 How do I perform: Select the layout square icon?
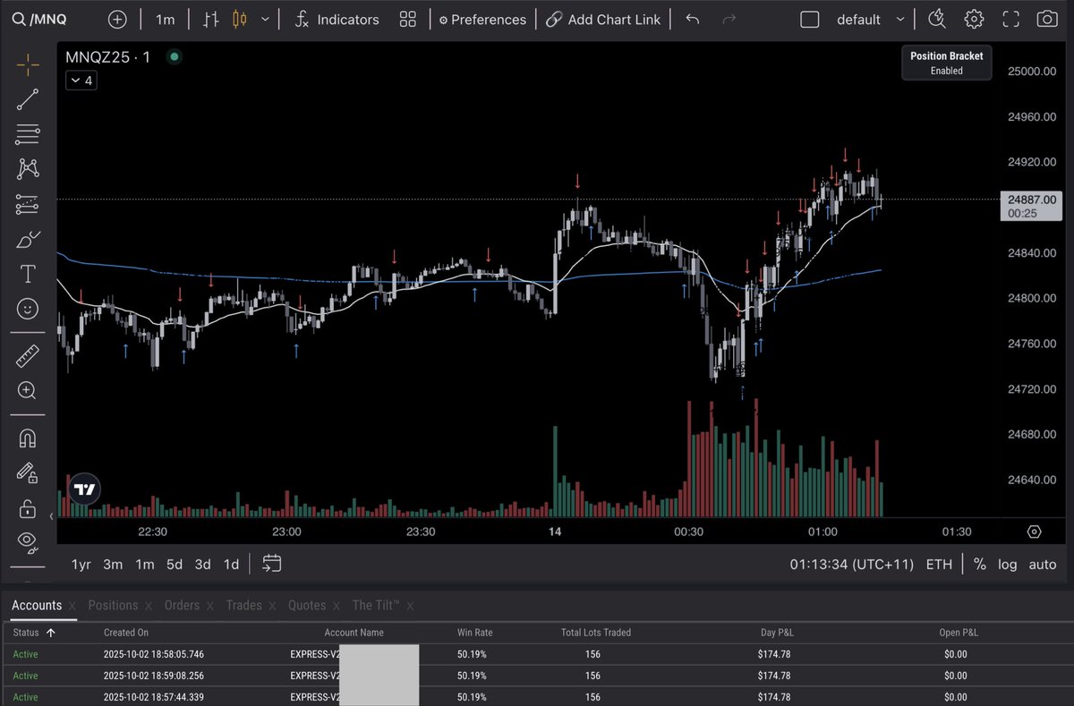[x=809, y=19]
